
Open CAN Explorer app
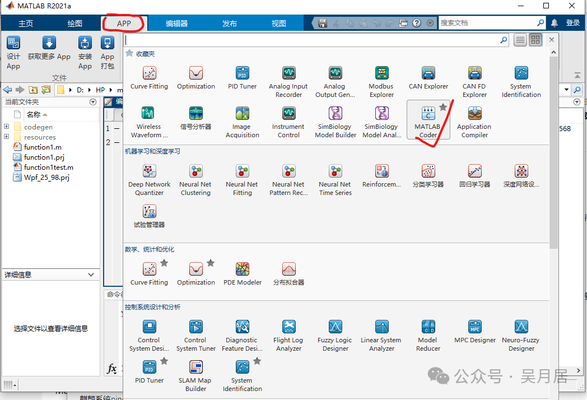coord(428,78)
